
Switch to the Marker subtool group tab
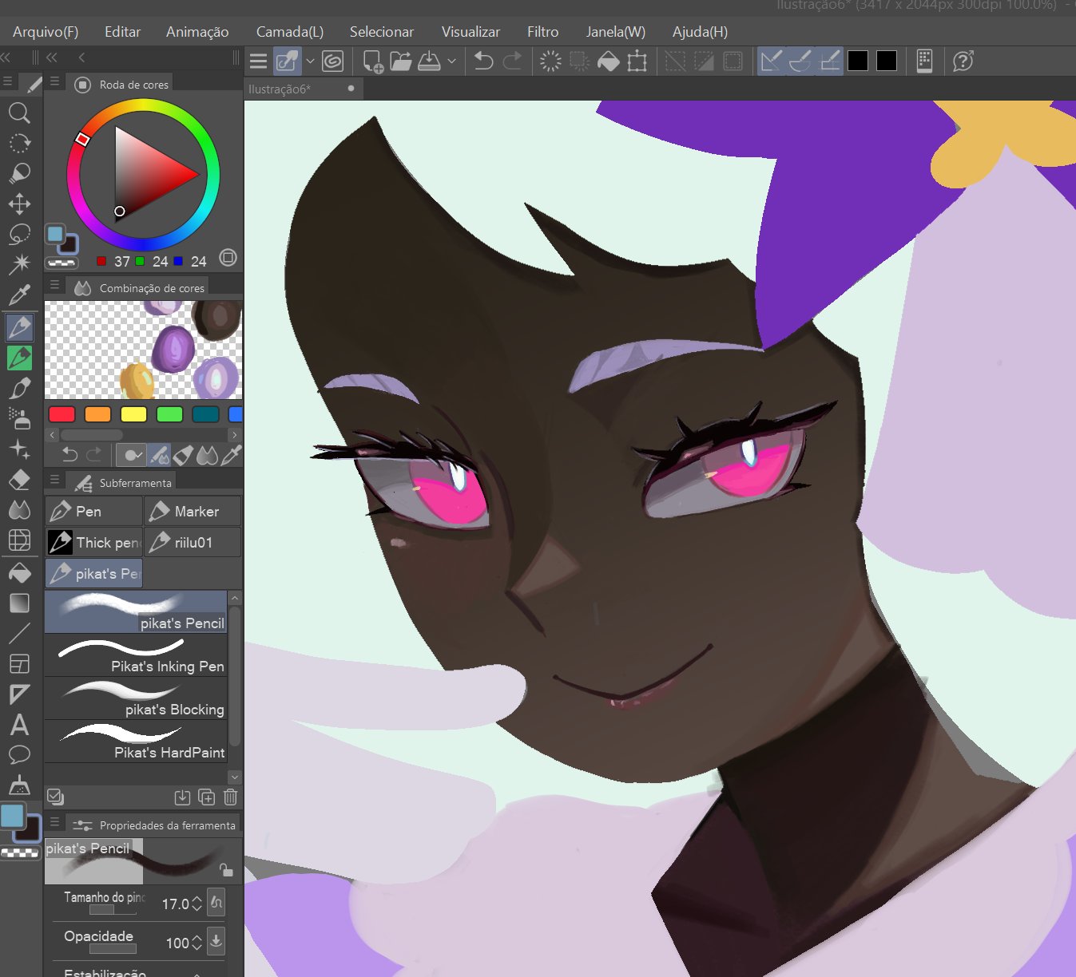click(x=193, y=512)
